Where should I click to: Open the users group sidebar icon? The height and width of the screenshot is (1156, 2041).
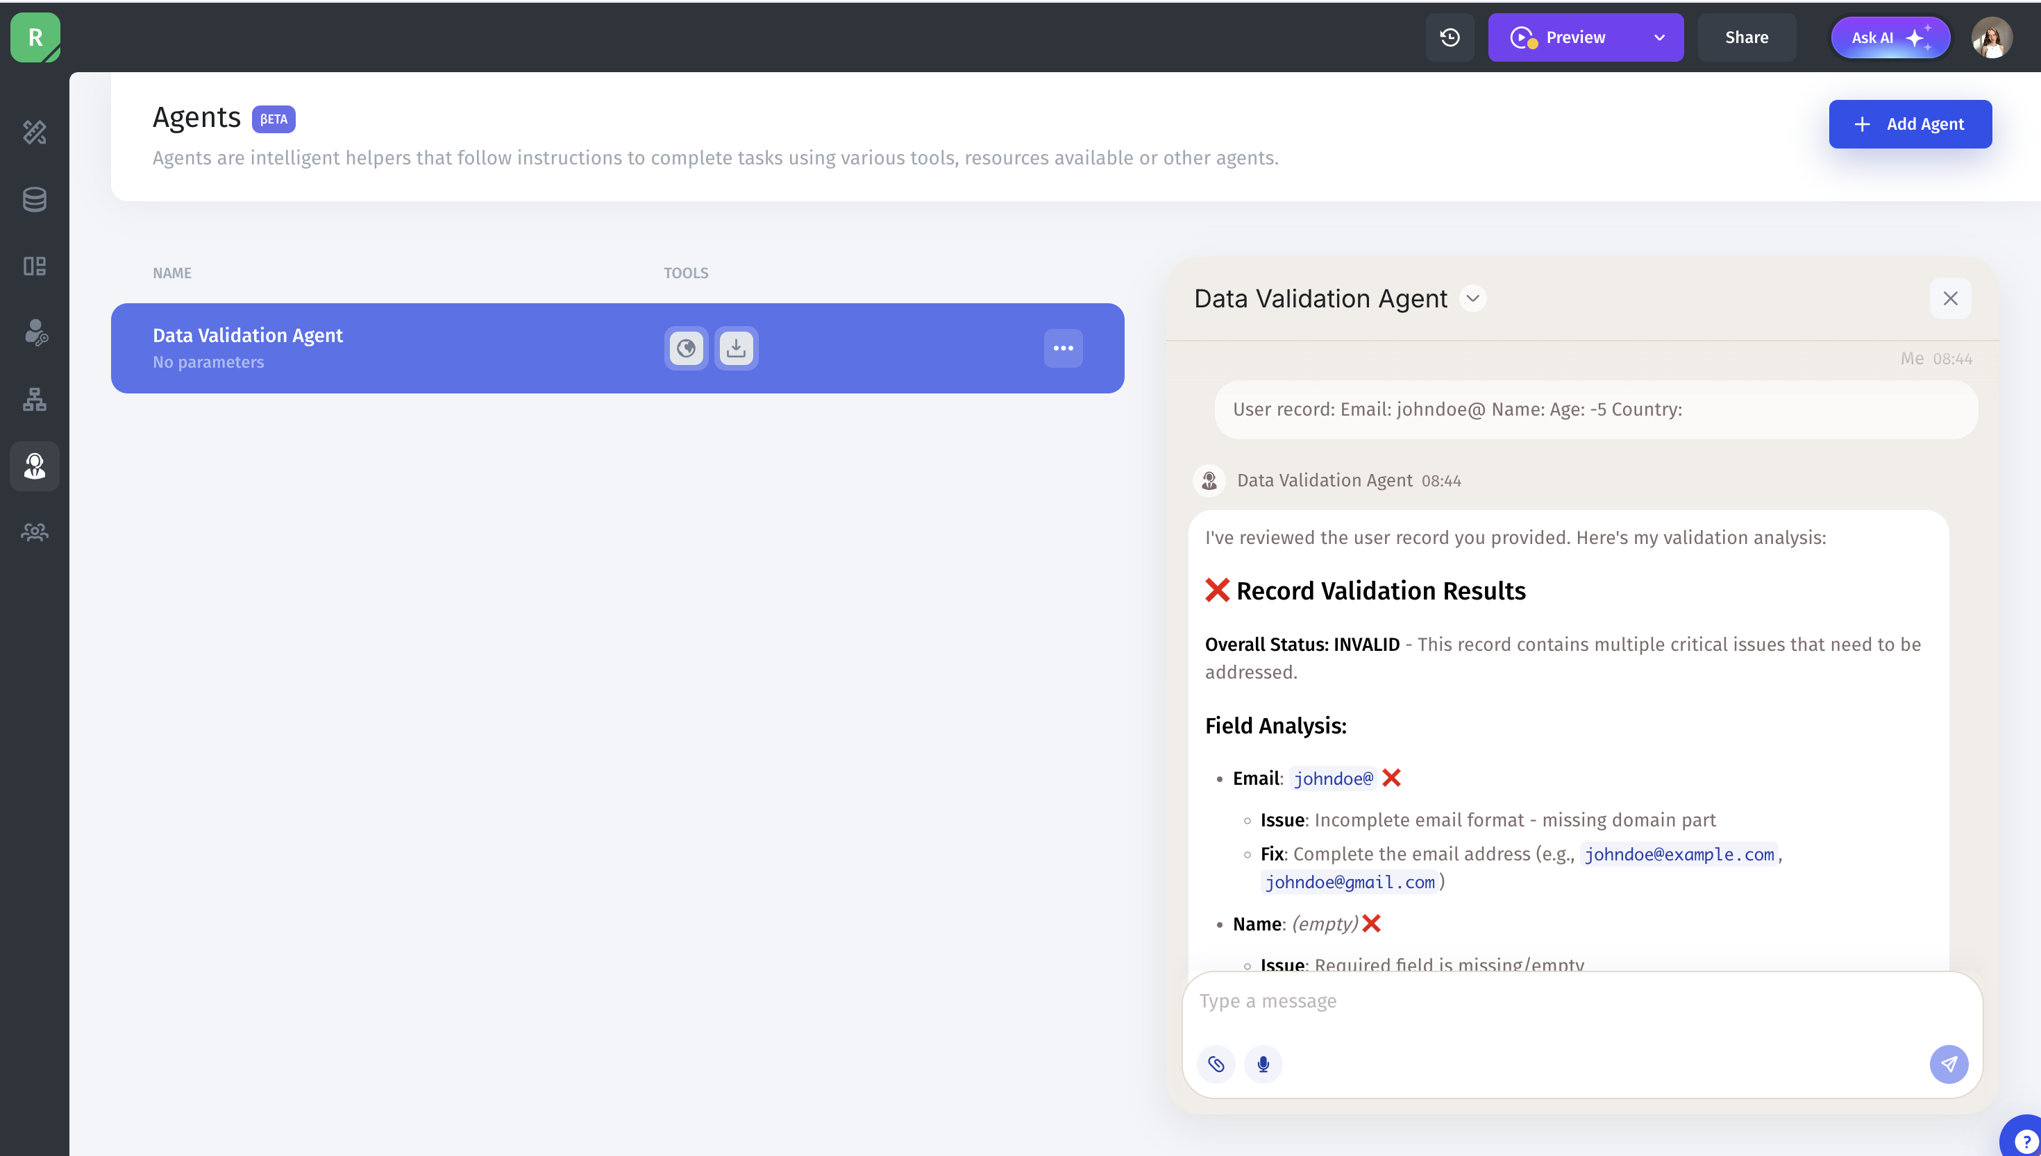coord(34,532)
